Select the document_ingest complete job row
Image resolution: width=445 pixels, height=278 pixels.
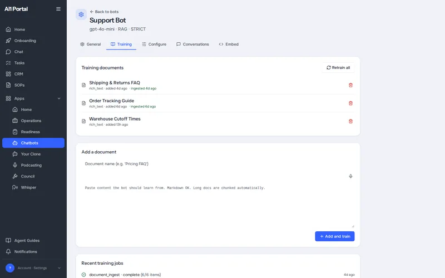[x=217, y=275]
